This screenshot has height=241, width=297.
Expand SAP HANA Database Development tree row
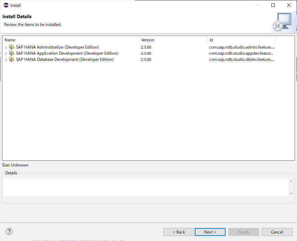pos(6,60)
